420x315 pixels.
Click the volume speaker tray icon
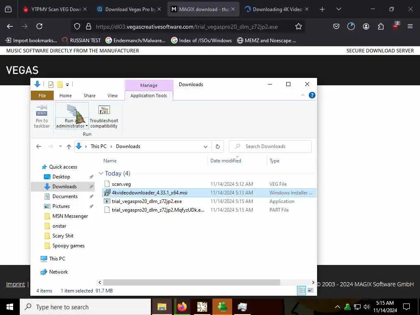[367, 307]
